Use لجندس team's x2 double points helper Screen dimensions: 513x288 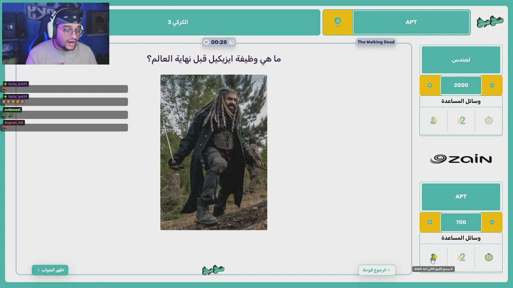pyautogui.click(x=461, y=120)
